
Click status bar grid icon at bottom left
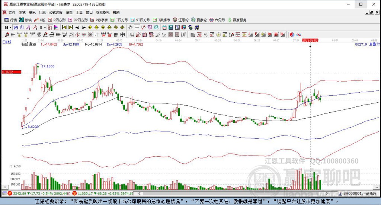point(4,193)
